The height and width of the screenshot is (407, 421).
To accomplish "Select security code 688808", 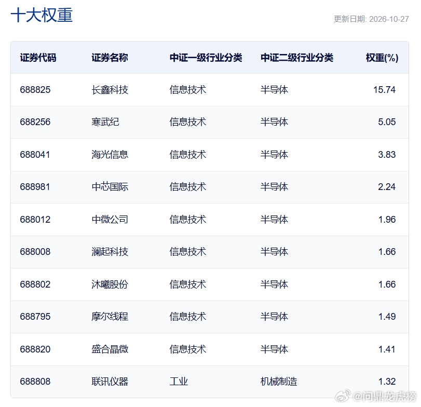I will click(x=35, y=382).
